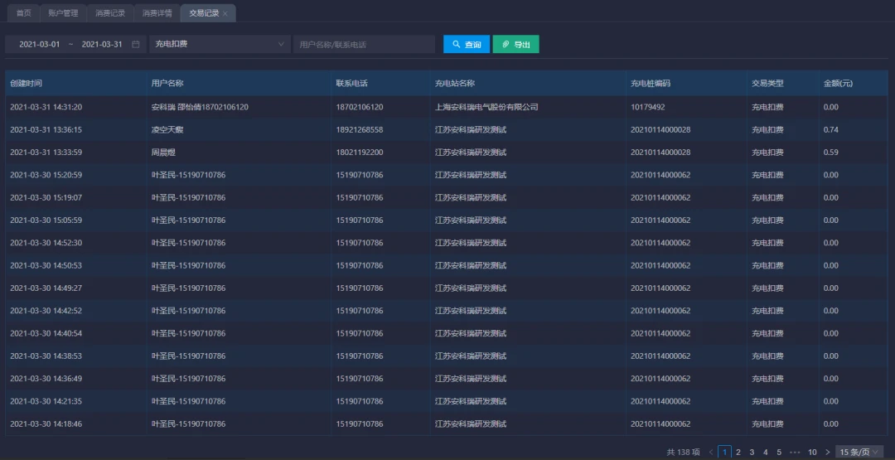The image size is (895, 460).
Task: Click the 共 138 项 total count text
Action: [x=683, y=452]
